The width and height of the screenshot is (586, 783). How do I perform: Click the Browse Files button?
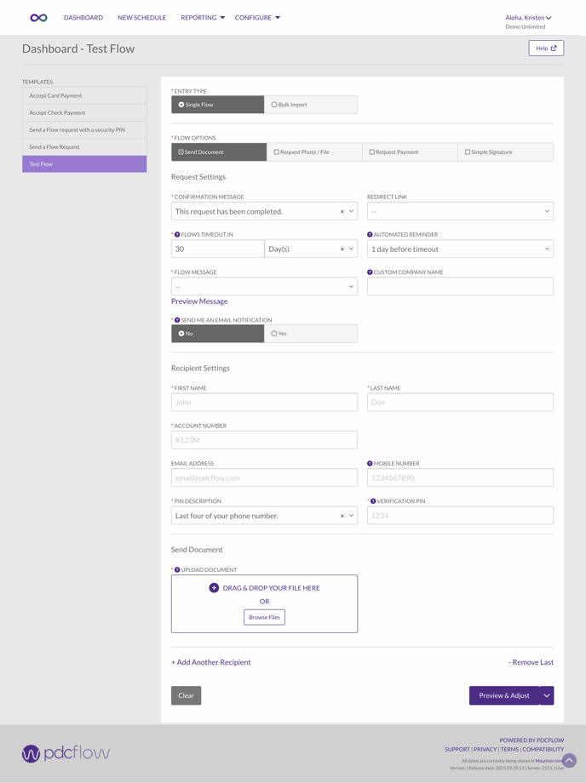click(264, 617)
